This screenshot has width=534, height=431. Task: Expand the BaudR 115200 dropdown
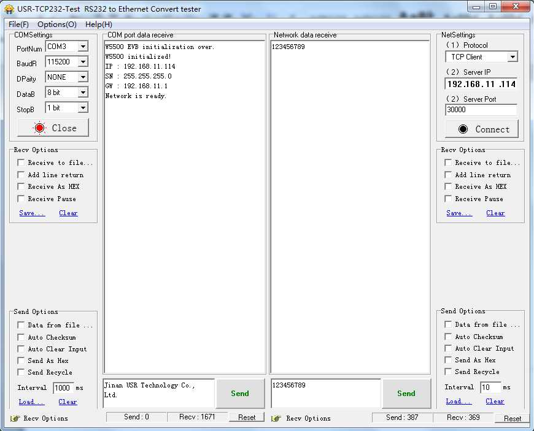(x=83, y=61)
